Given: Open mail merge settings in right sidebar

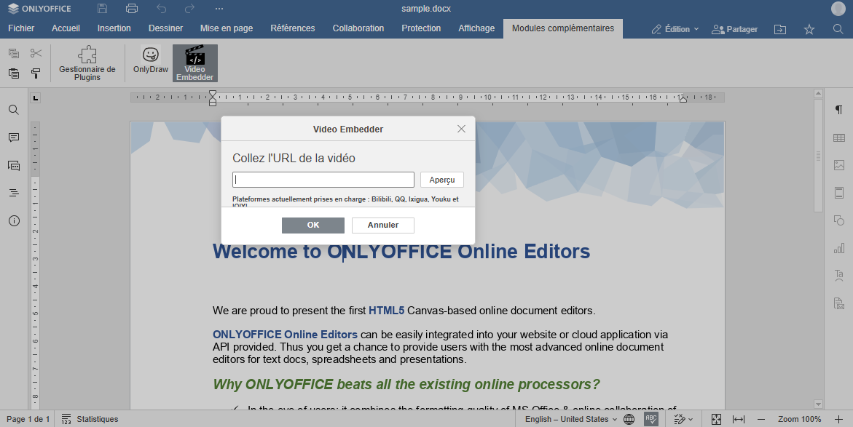Looking at the screenshot, I should [x=839, y=303].
